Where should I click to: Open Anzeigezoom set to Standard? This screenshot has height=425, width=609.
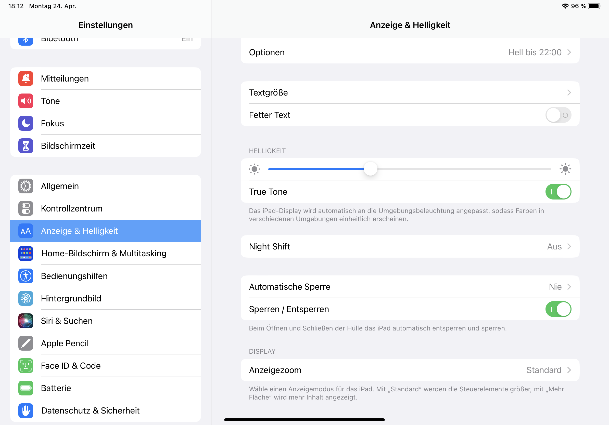pos(410,370)
